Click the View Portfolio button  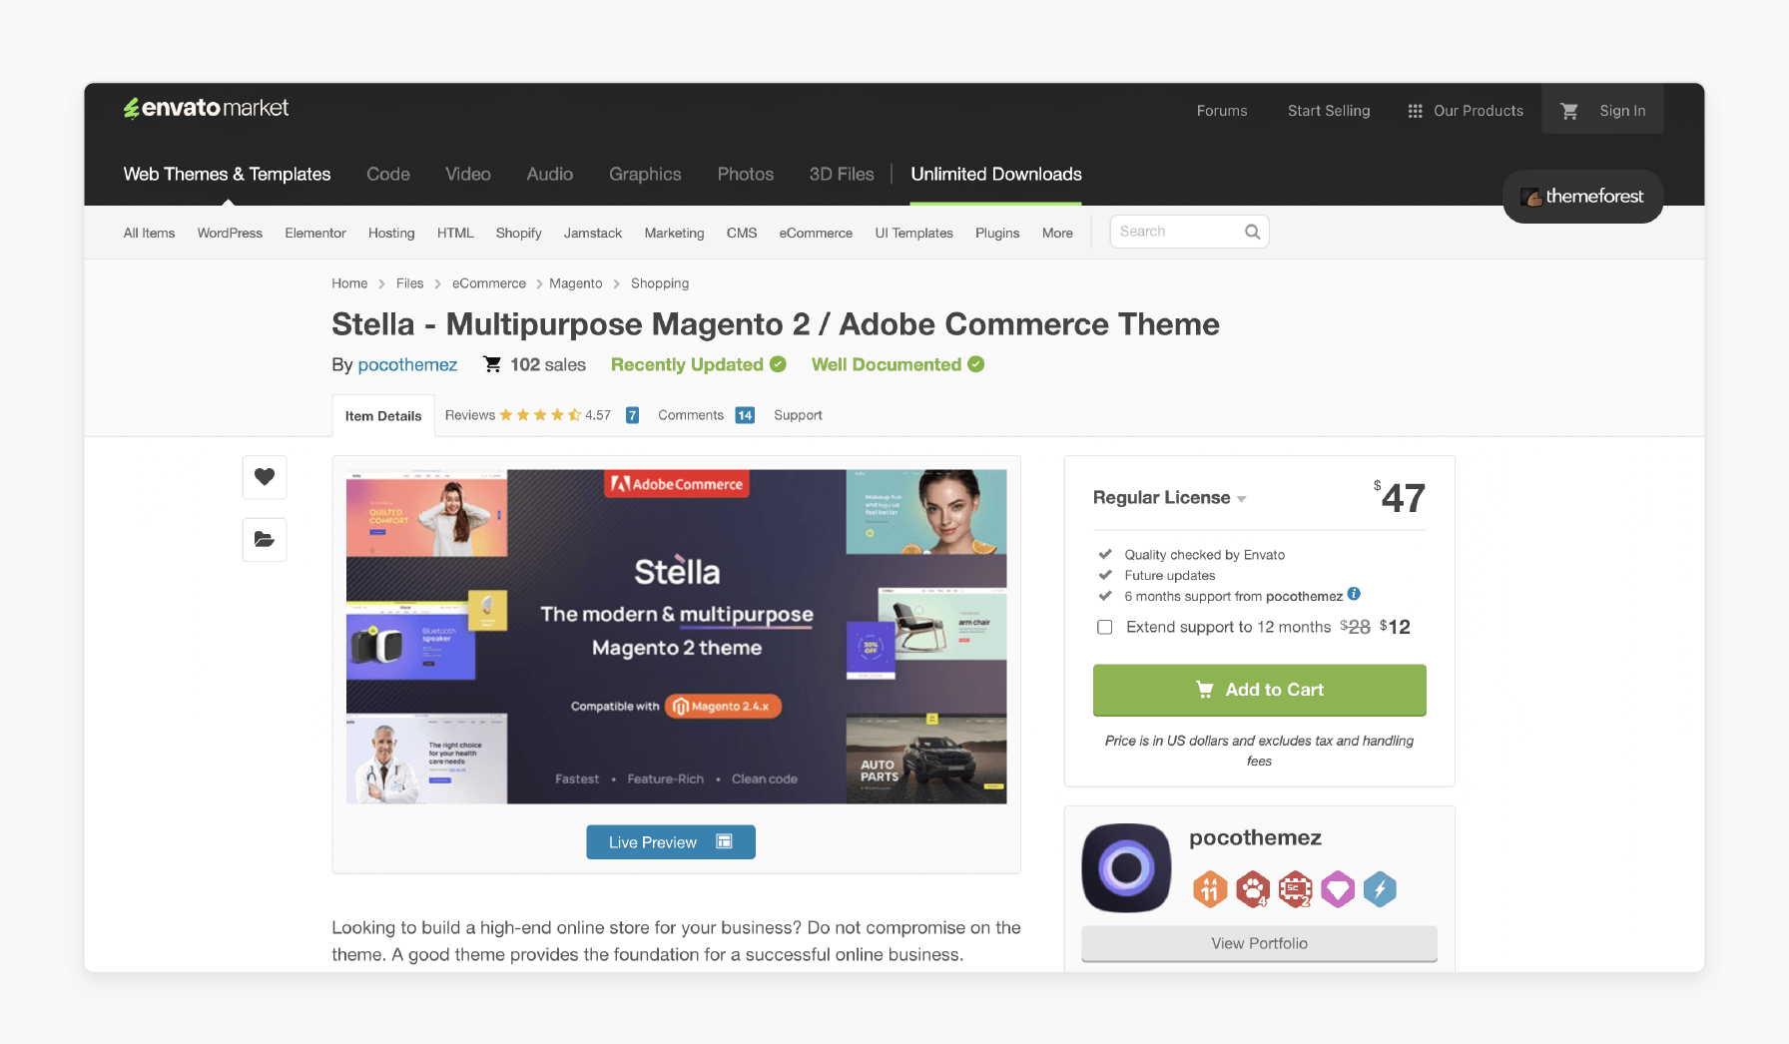tap(1259, 943)
